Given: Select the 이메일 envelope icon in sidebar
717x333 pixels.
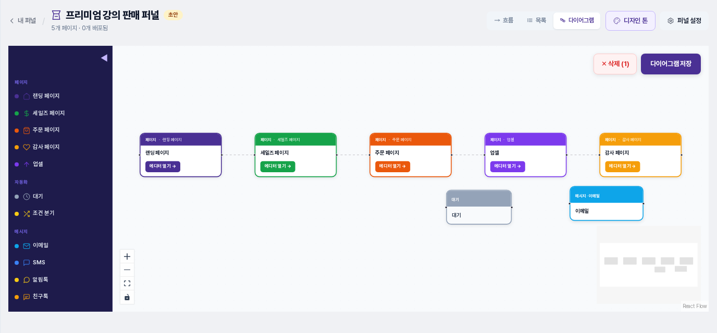Looking at the screenshot, I should click(x=27, y=246).
